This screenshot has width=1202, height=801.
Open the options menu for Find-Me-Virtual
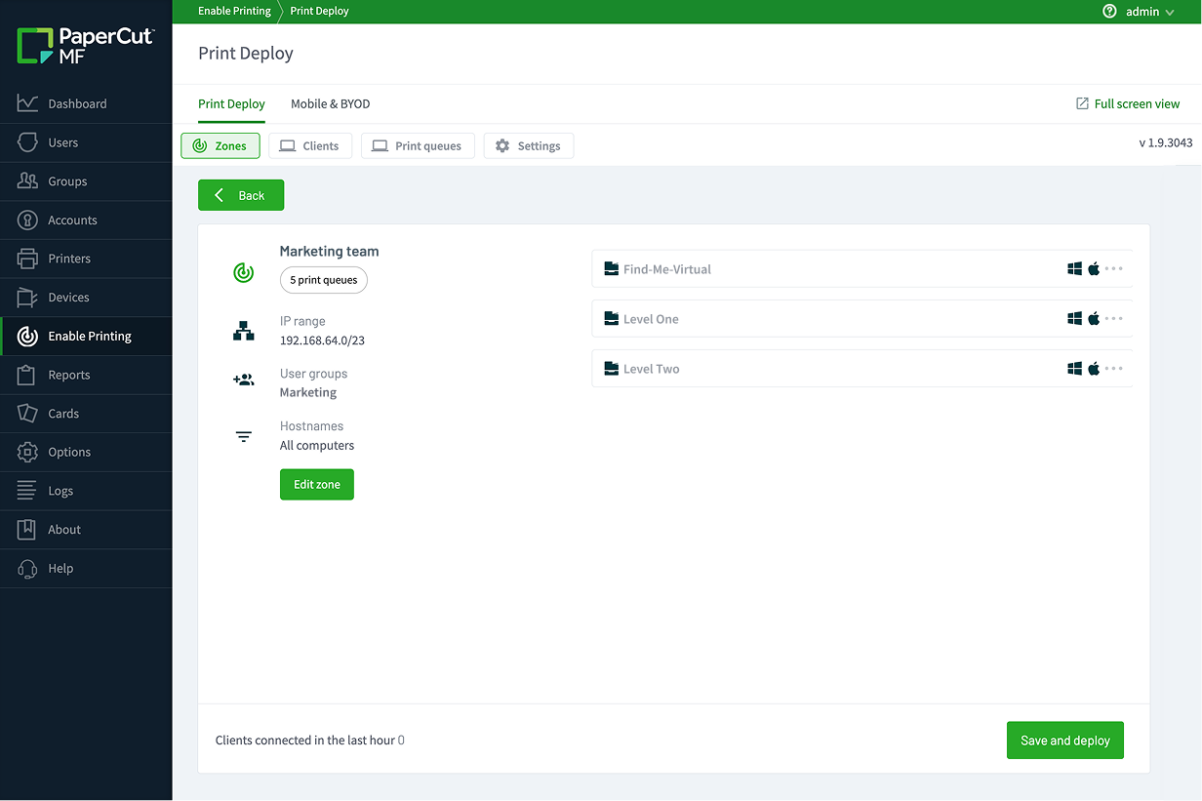tap(1115, 268)
